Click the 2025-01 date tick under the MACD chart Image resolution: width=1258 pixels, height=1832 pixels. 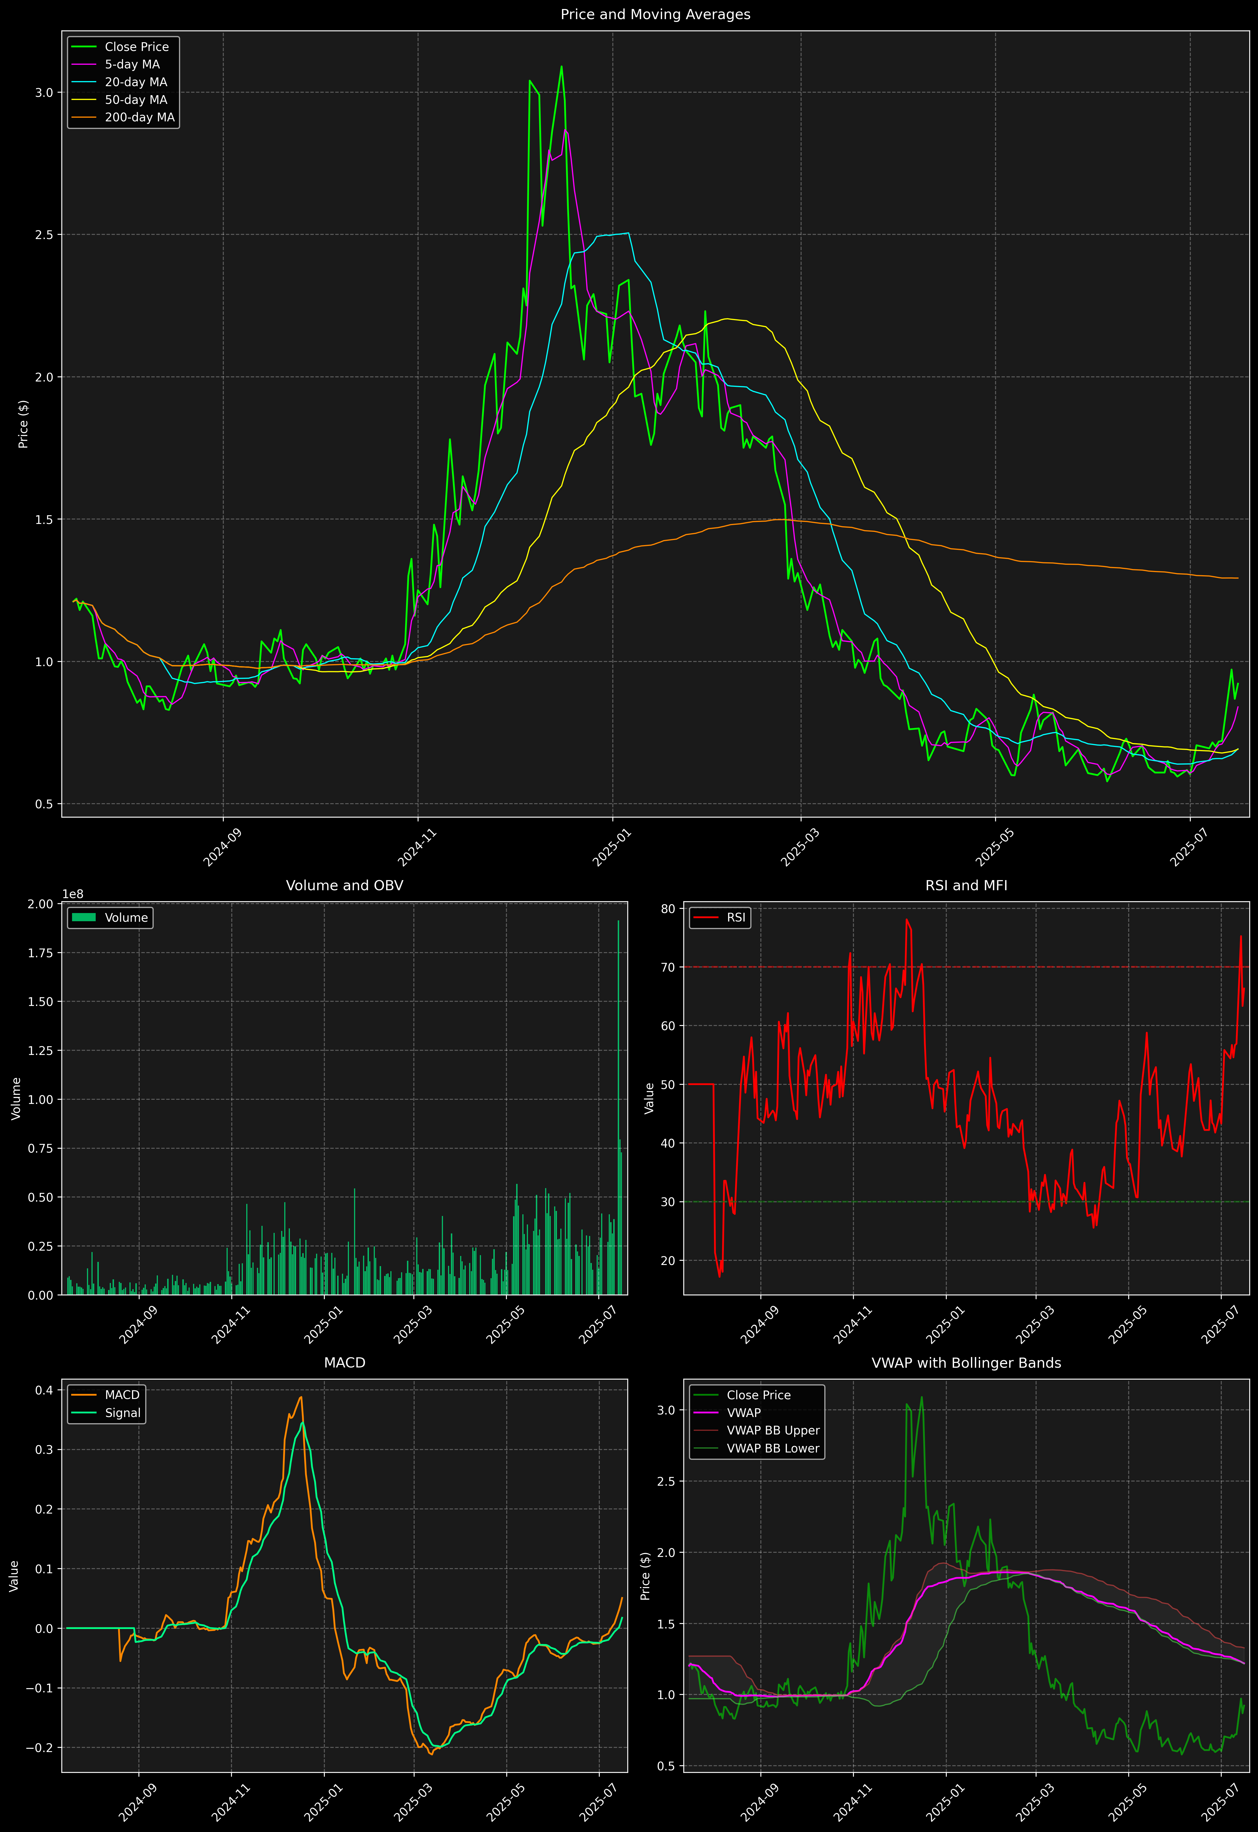[x=323, y=1802]
